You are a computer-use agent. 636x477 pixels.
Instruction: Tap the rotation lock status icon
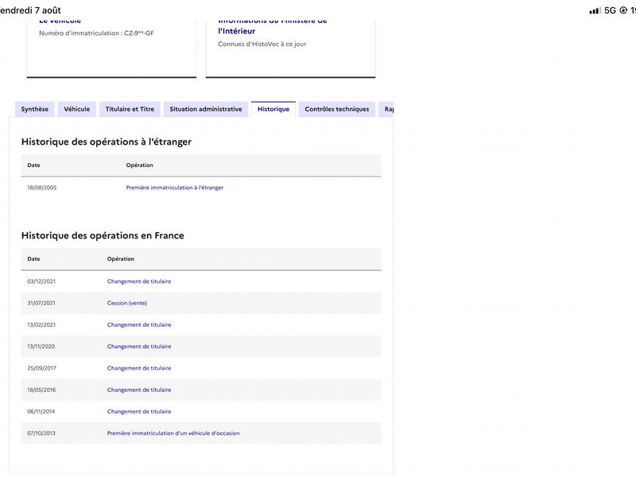point(623,10)
